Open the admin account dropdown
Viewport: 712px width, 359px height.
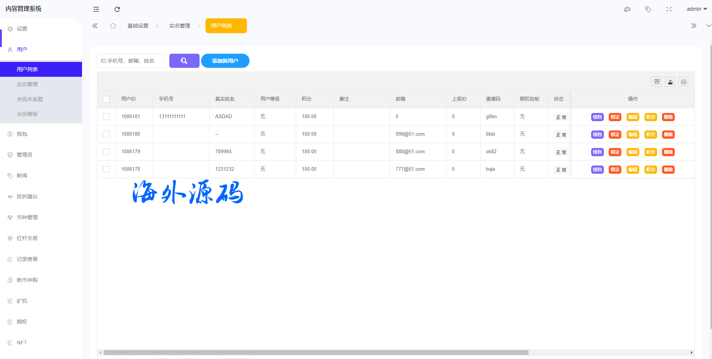click(x=697, y=9)
